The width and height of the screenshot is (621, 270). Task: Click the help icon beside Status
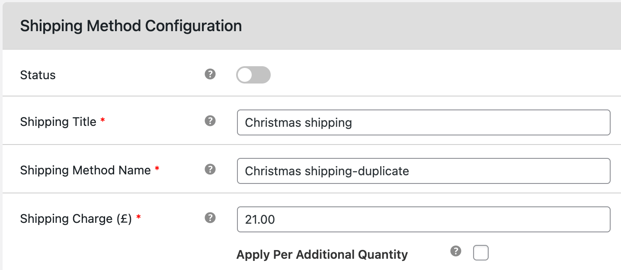click(x=210, y=74)
